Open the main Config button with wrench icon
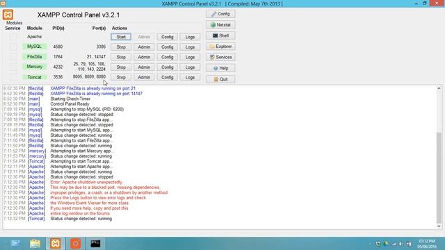Screen dimensions: 445x250 (x=220, y=14)
